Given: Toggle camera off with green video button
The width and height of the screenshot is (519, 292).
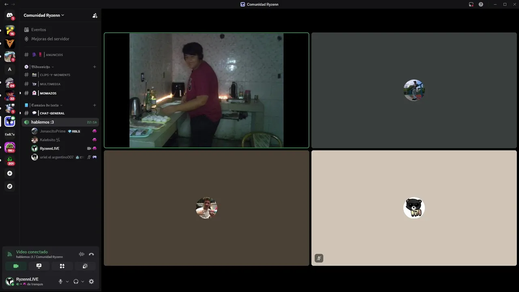Looking at the screenshot, I should tap(16, 266).
